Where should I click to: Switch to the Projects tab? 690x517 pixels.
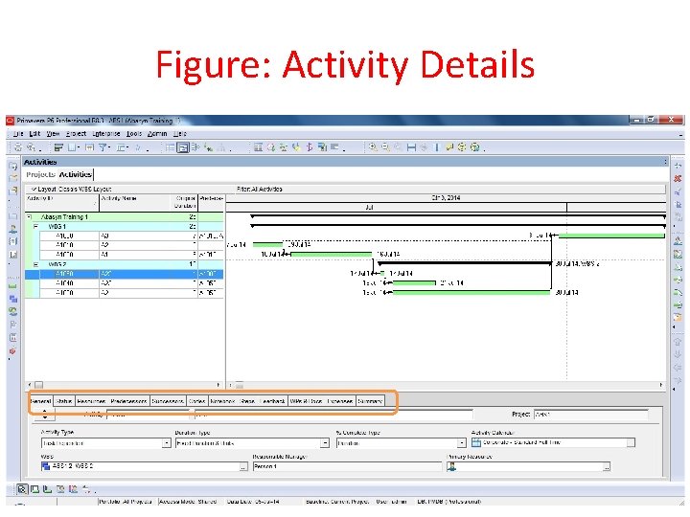40,174
